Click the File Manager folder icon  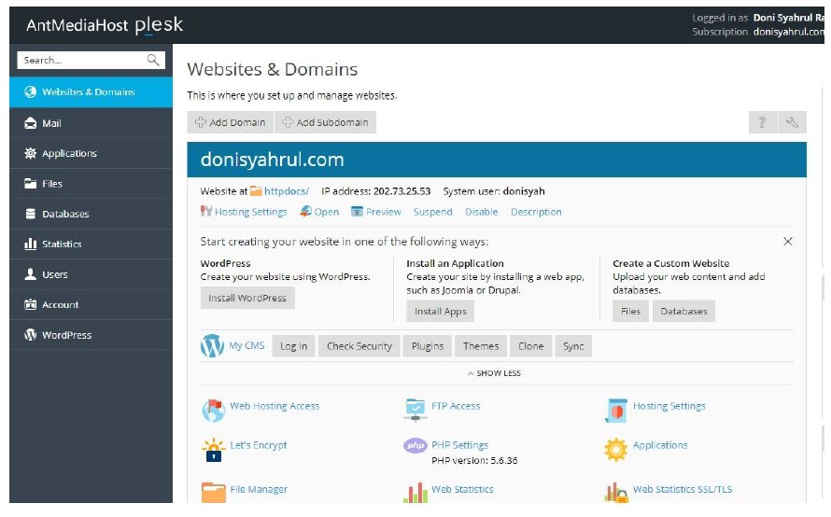pos(213,492)
